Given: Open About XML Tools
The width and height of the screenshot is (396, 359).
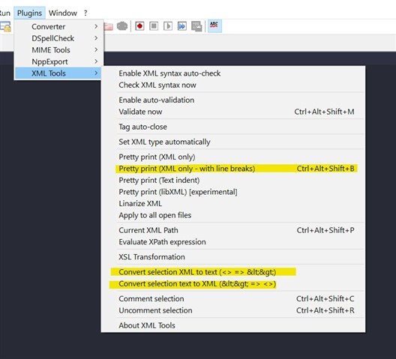Looking at the screenshot, I should coord(232,325).
